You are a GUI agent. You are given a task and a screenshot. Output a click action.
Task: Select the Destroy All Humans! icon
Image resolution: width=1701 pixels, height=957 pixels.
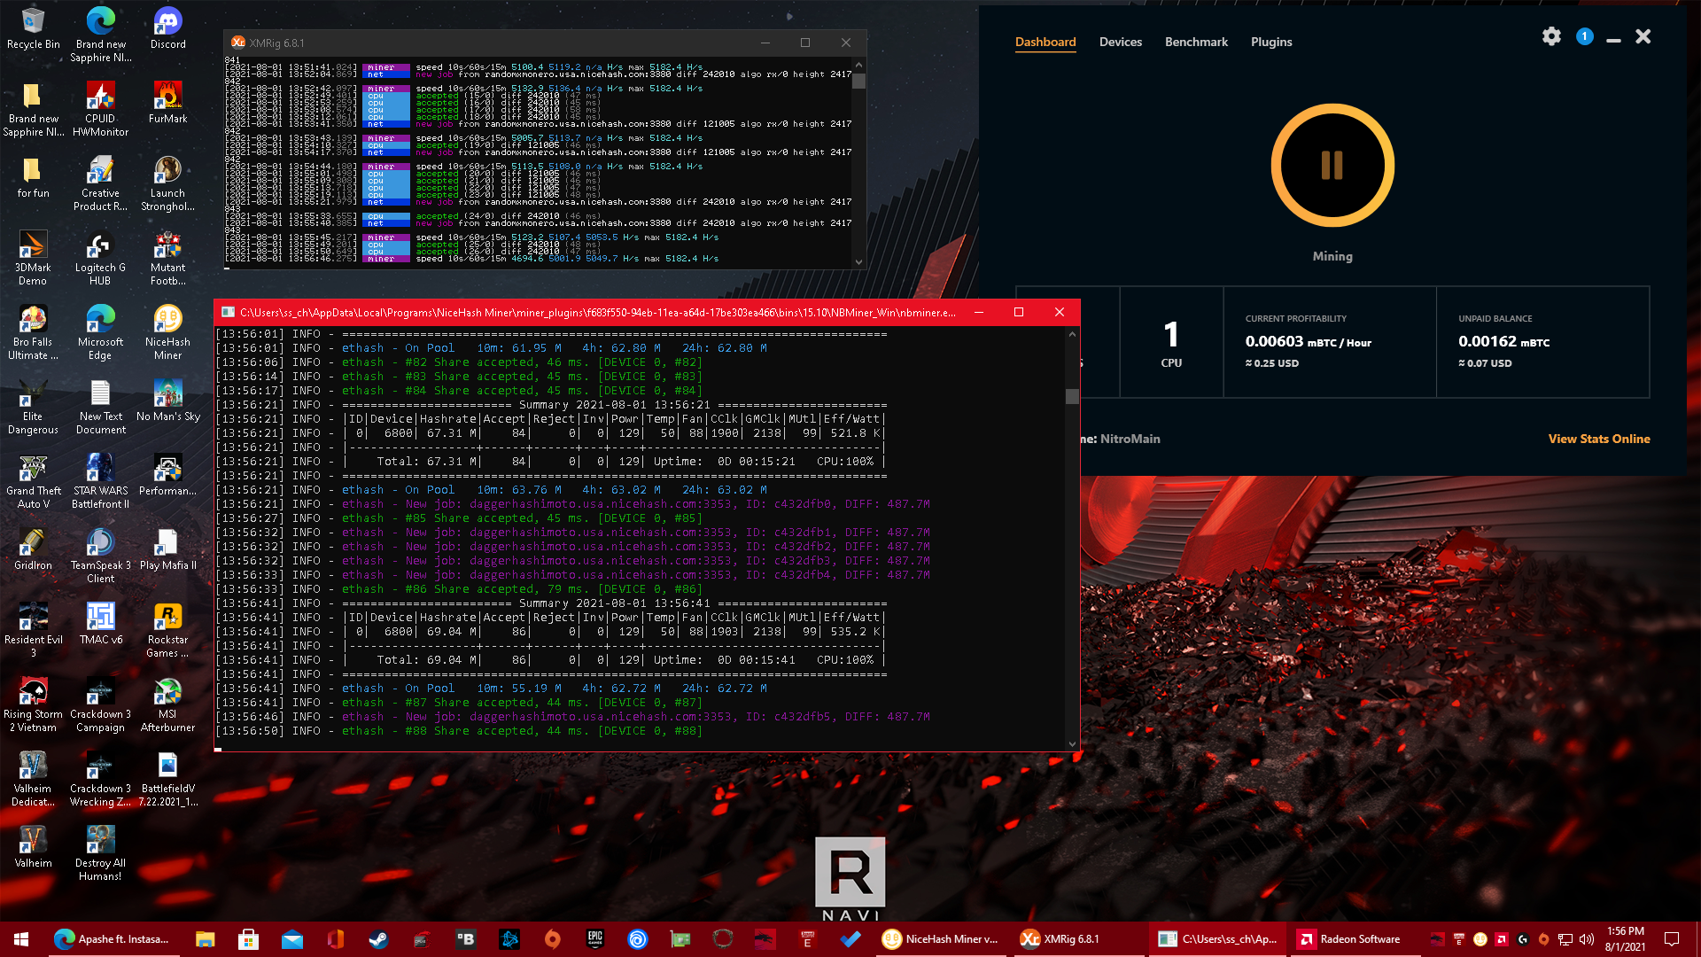(100, 854)
